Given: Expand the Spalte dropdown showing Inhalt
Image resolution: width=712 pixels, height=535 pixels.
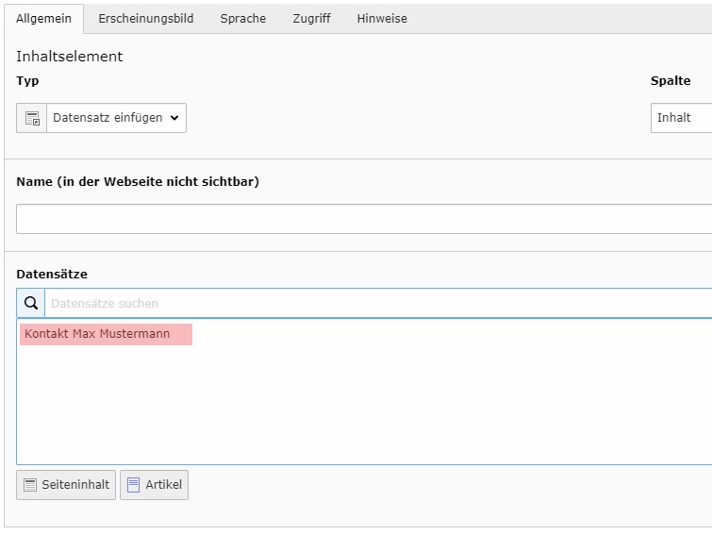Looking at the screenshot, I should [x=681, y=118].
